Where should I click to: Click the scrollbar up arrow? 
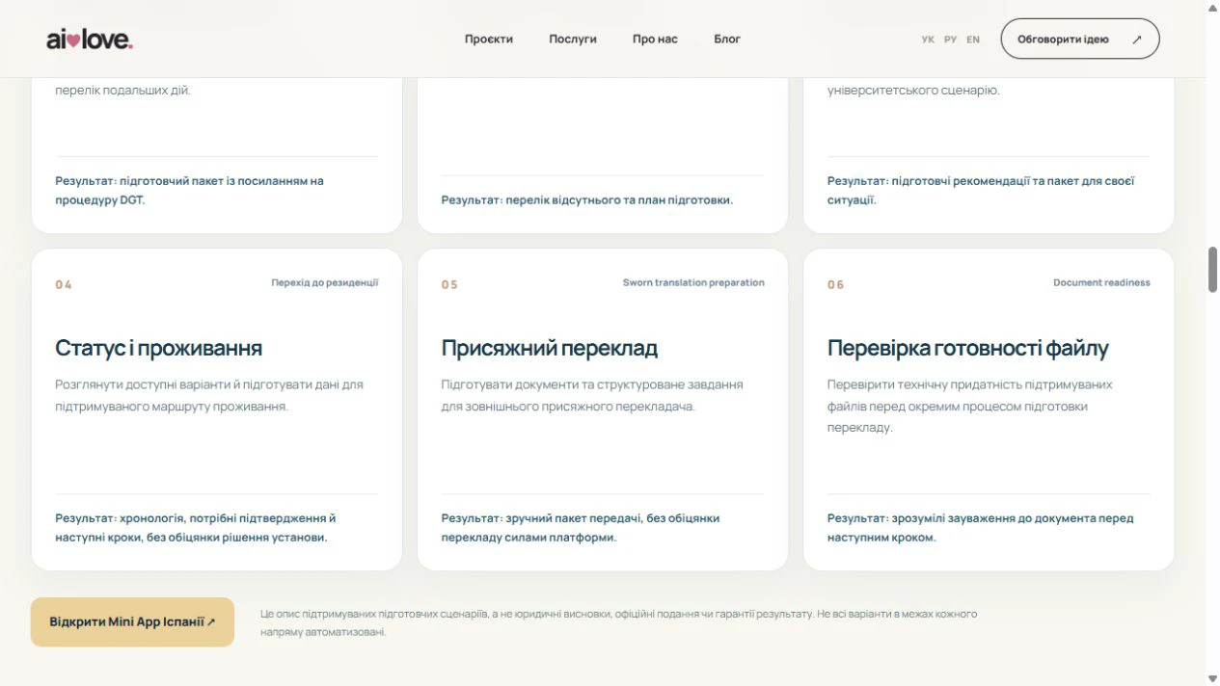(x=1212, y=7)
